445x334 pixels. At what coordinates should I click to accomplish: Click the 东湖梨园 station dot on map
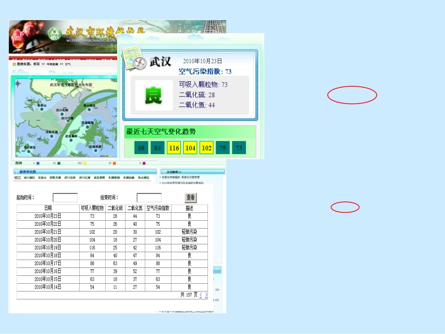tap(88, 127)
